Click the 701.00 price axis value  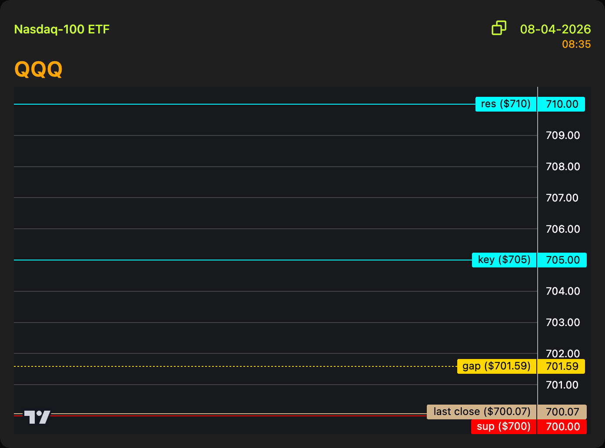click(x=562, y=385)
